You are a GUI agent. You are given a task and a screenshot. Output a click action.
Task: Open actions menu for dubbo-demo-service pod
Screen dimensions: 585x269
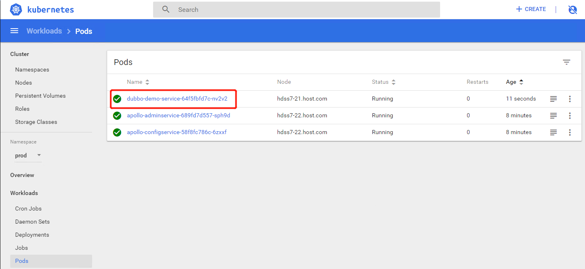569,99
